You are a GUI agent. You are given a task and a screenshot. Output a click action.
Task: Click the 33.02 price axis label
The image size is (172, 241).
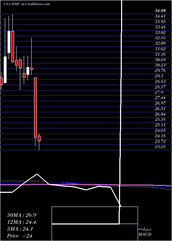click(x=160, y=33)
